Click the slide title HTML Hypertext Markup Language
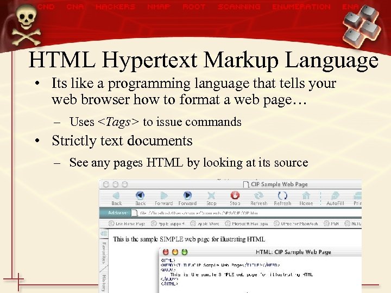 pos(203,61)
